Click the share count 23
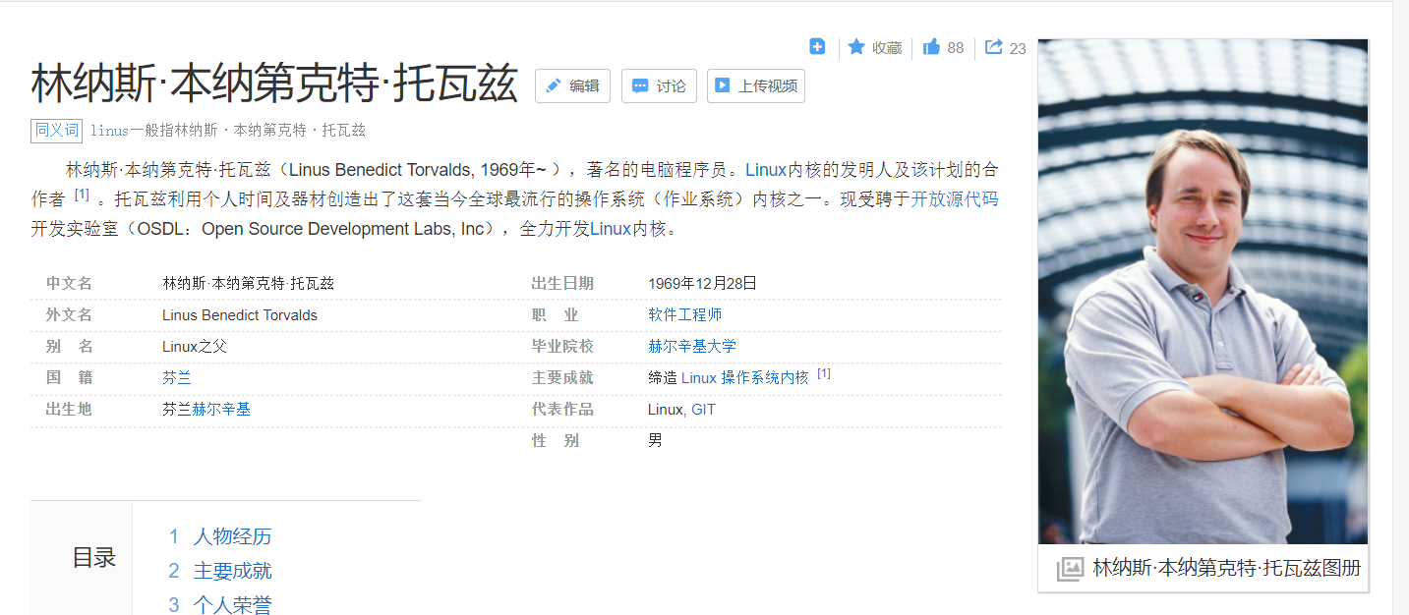The width and height of the screenshot is (1409, 615). point(1018,47)
